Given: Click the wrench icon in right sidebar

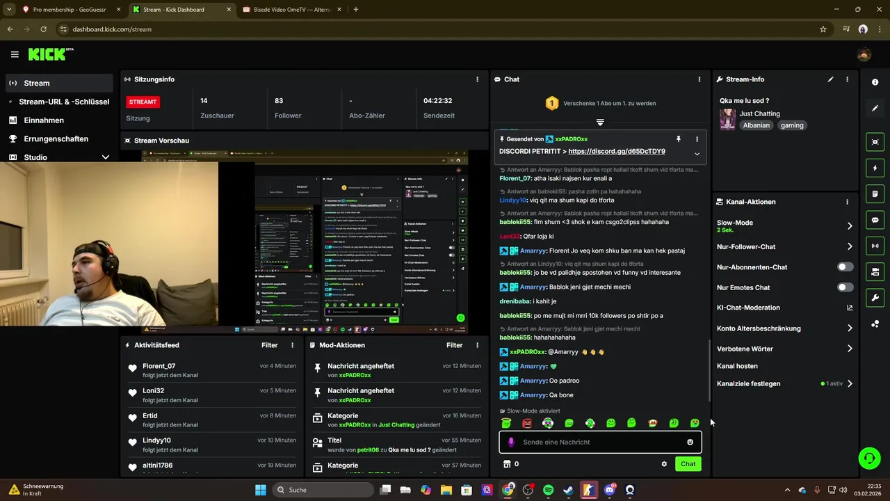Looking at the screenshot, I should [875, 298].
